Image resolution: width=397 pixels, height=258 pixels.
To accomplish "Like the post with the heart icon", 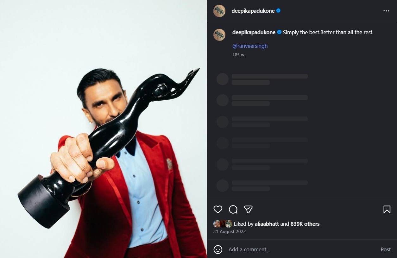I will (x=218, y=209).
